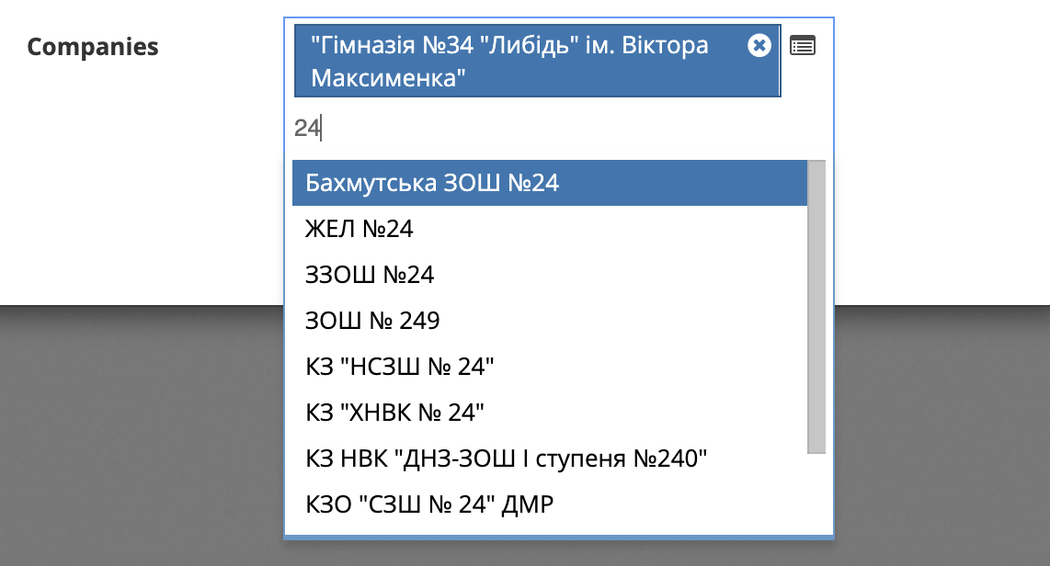Click the Companies field label
Image resolution: width=1050 pixels, height=566 pixels.
click(x=93, y=47)
